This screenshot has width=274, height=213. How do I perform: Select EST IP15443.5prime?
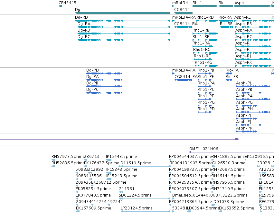tap(109, 160)
